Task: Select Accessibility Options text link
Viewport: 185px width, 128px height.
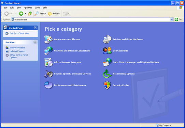Action: click(124, 74)
